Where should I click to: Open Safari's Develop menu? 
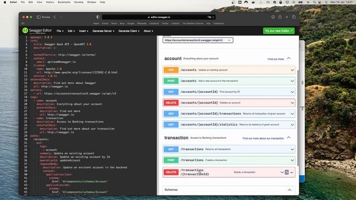pos(78,2)
